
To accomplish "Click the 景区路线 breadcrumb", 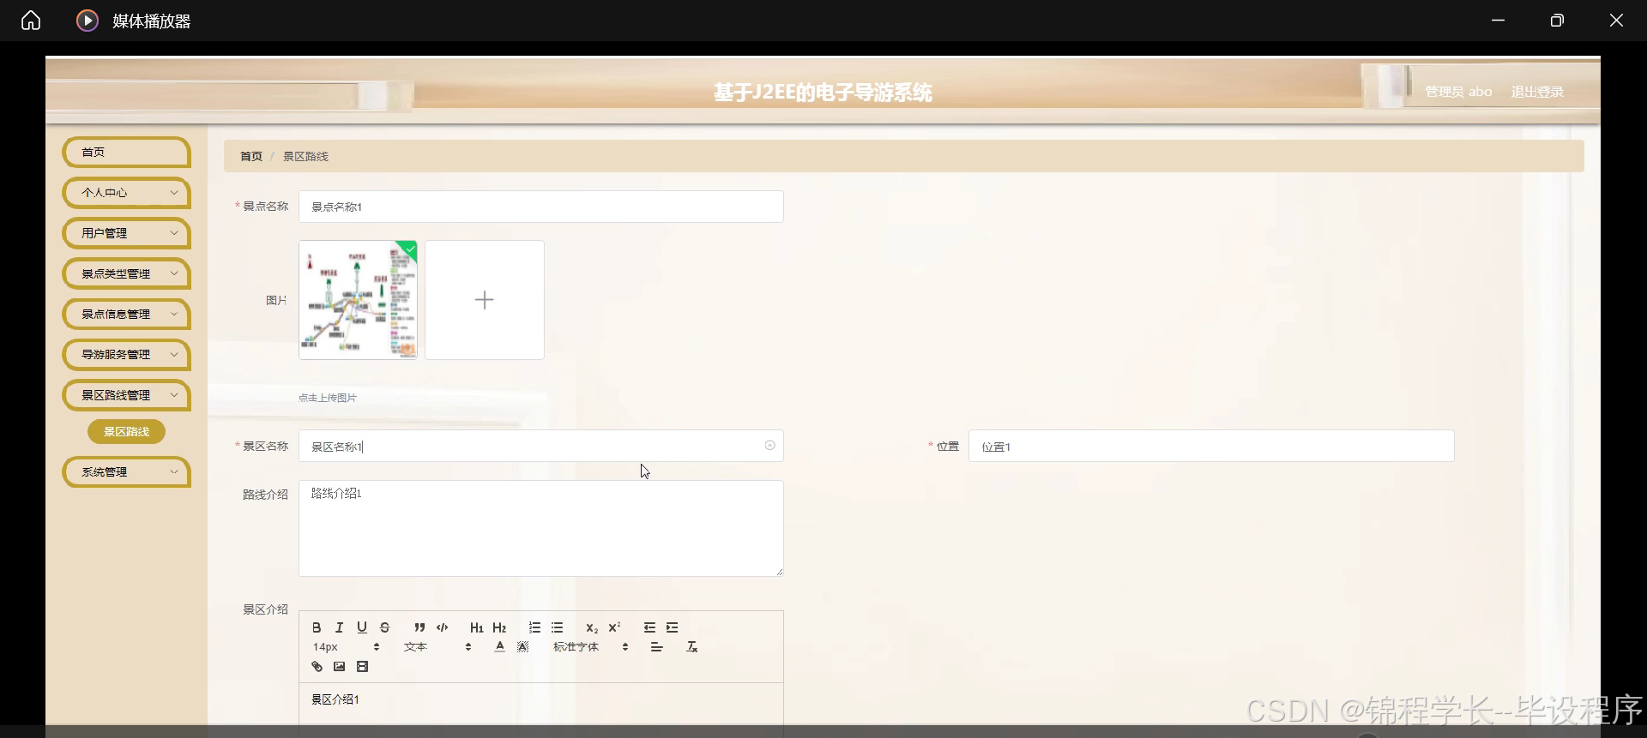I will coord(305,156).
